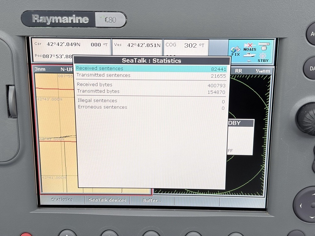Image resolution: width=315 pixels, height=236 pixels.
Task: Select the Received sentences row
Action: click(x=151, y=68)
